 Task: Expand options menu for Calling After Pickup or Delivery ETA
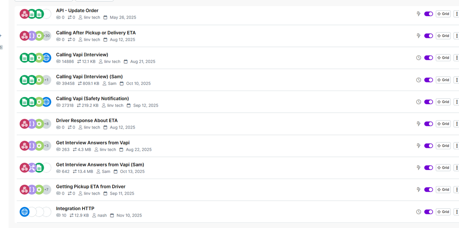click(x=456, y=36)
